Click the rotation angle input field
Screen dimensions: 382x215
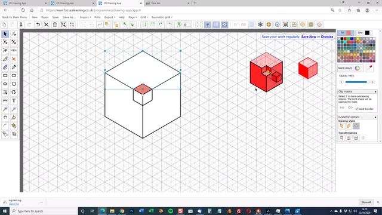click(x=187, y=24)
